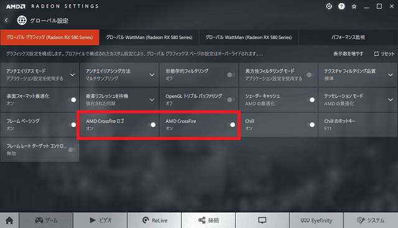Screen dimensions: 398x228
Task: Switch to second グローバル WattMan tab
Action: pyautogui.click(x=249, y=37)
